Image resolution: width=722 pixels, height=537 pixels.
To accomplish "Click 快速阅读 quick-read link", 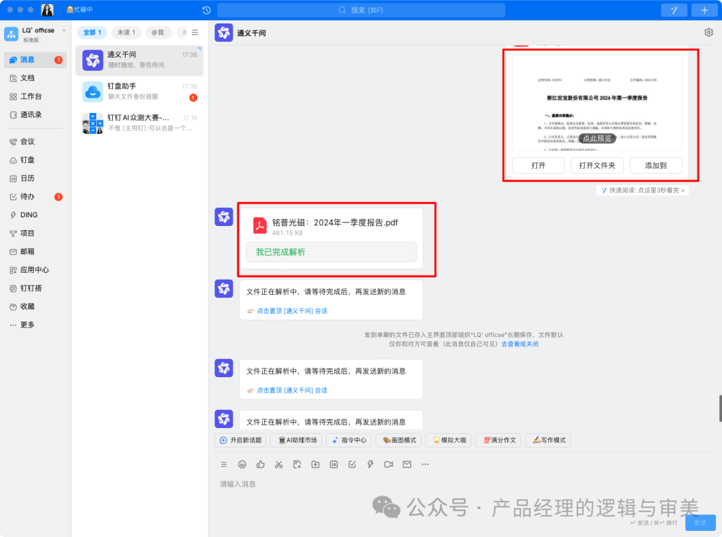I will click(x=643, y=190).
